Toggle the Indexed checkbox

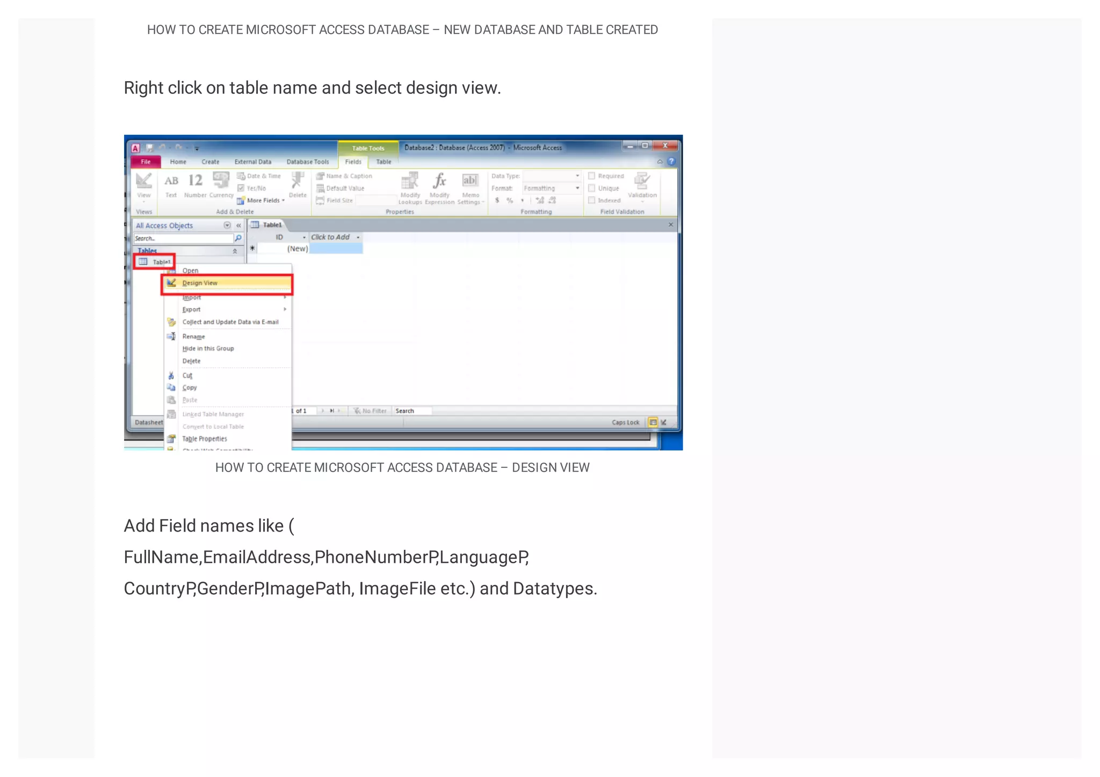point(591,200)
